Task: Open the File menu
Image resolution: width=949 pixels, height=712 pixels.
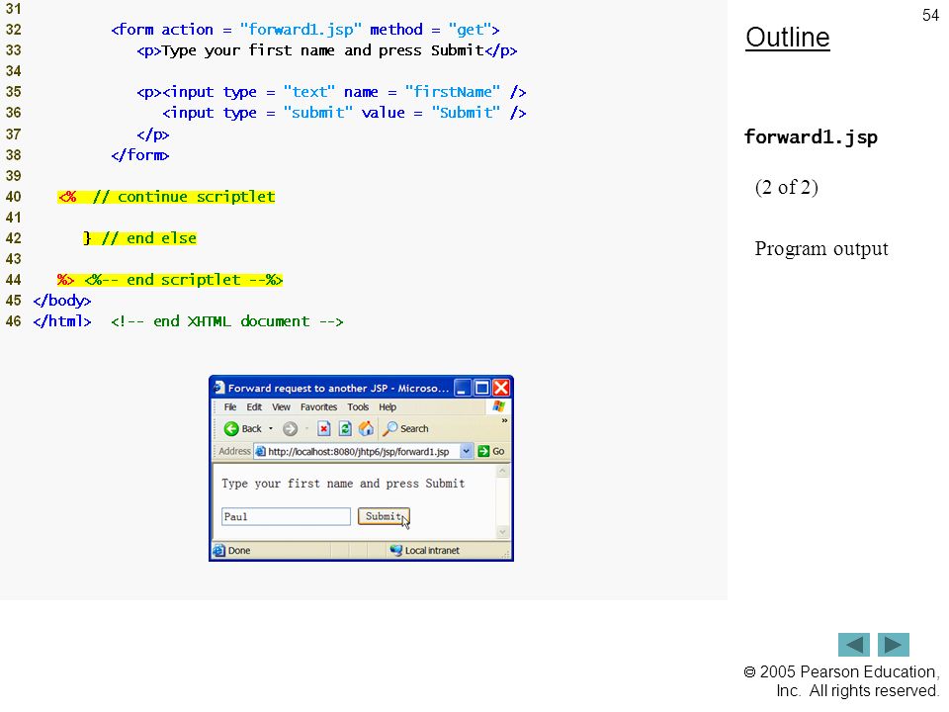Action: pos(230,406)
